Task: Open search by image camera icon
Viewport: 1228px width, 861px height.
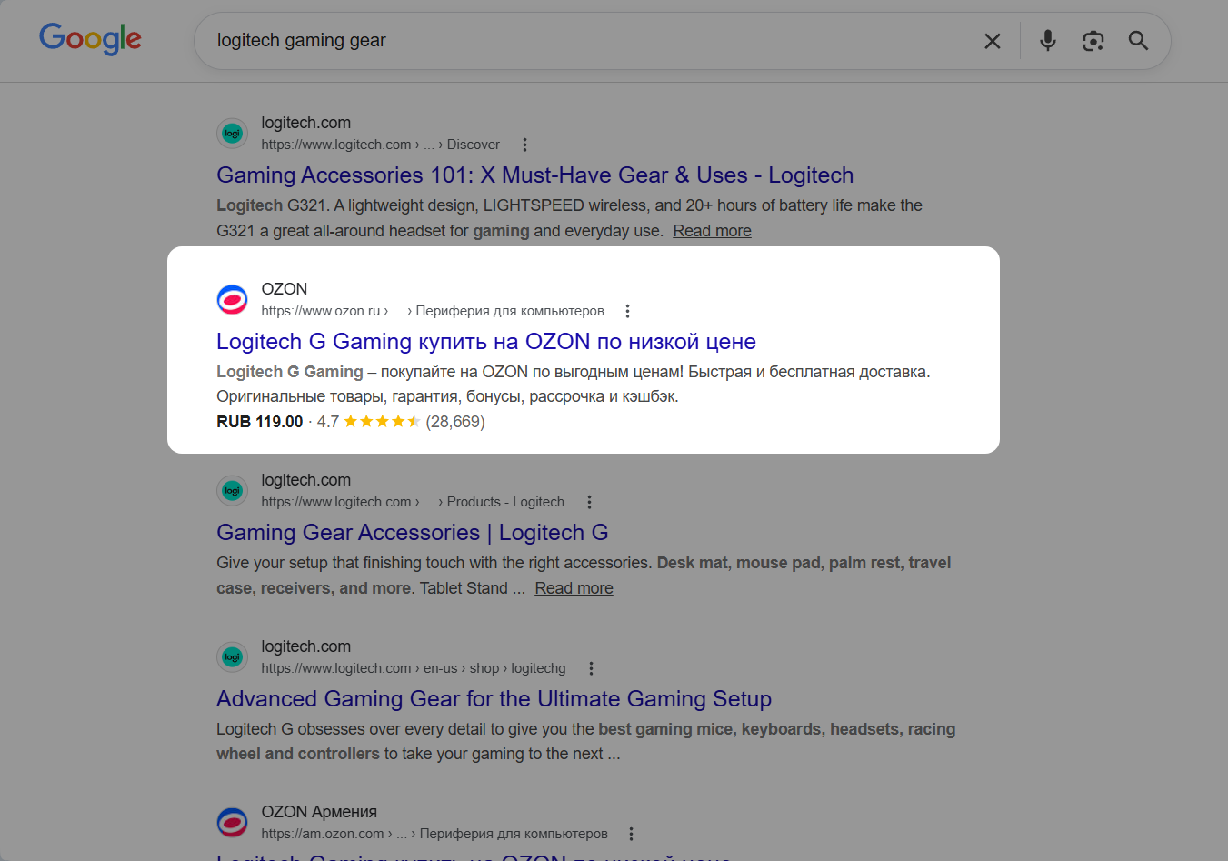Action: point(1093,41)
